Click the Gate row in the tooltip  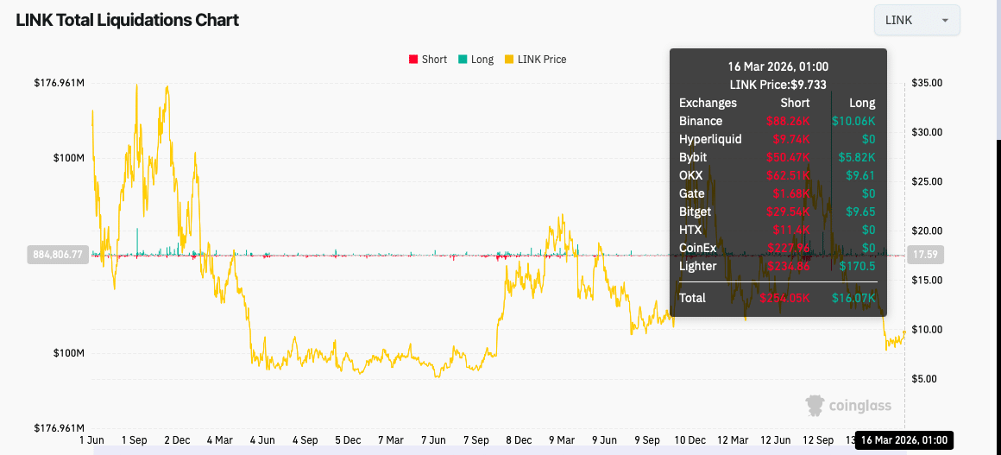pyautogui.click(x=777, y=193)
